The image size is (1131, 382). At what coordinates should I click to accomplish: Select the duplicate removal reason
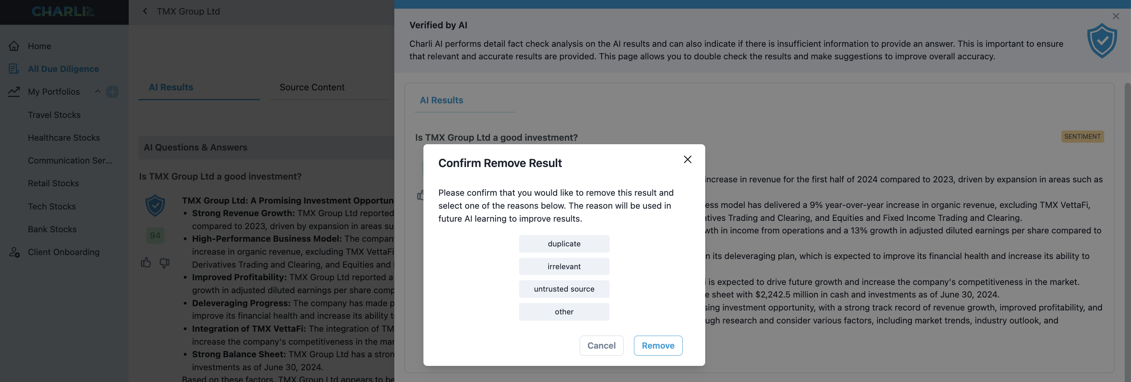coord(564,244)
